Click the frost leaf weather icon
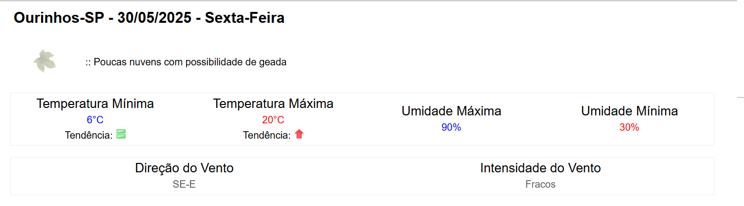 tap(45, 61)
